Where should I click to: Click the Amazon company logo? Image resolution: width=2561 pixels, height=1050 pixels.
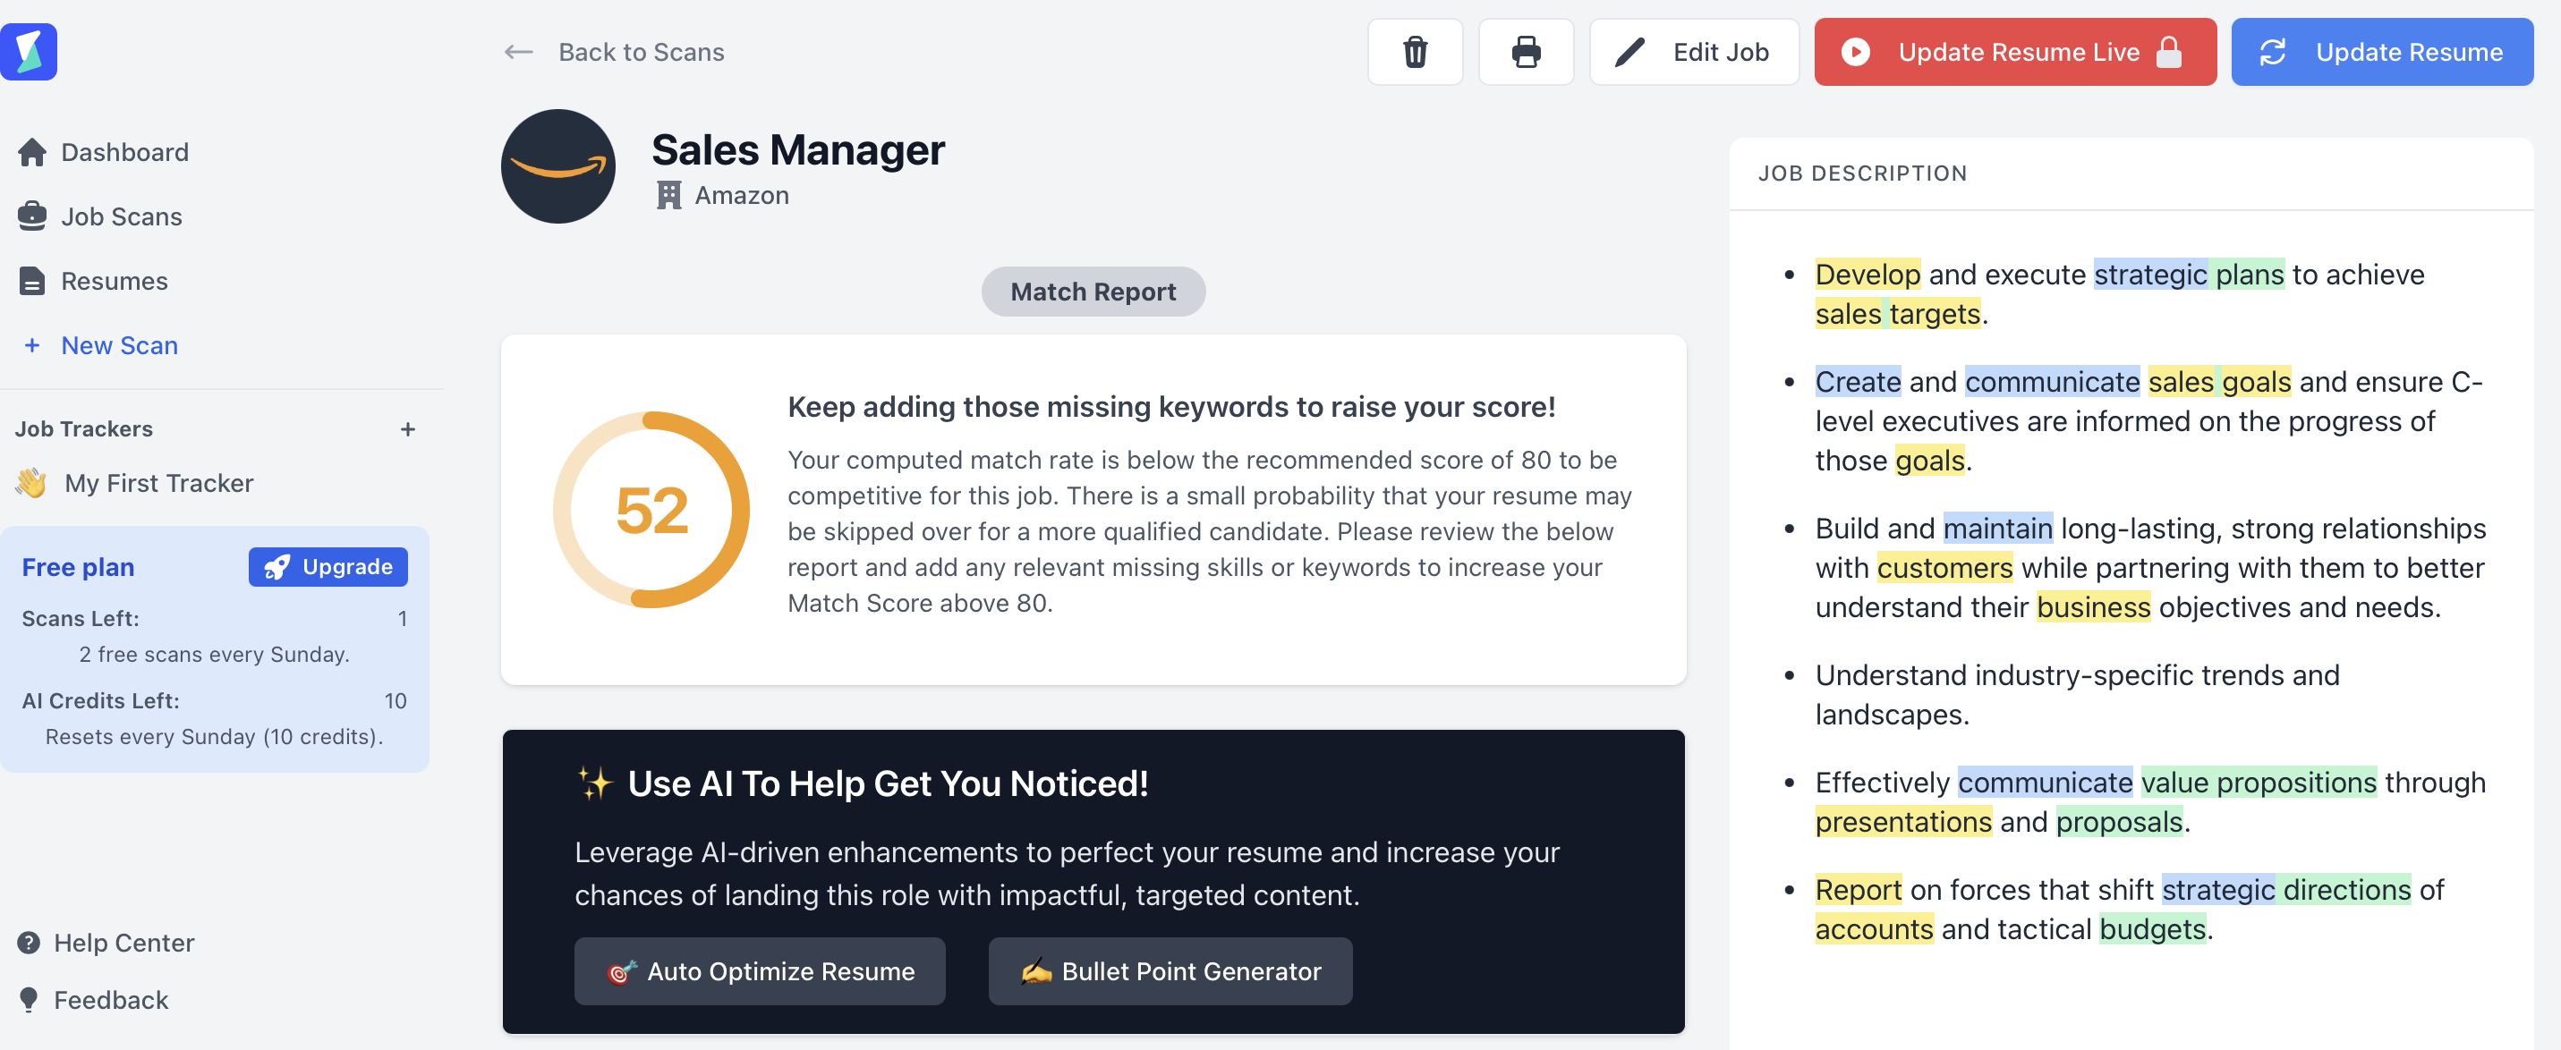click(557, 167)
